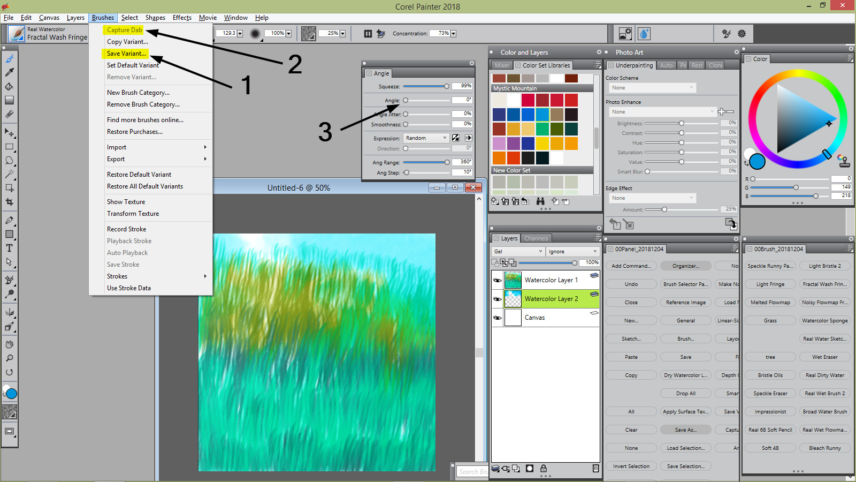Screen dimensions: 856x482
Task: Open the dab profile preview icon
Action: (x=255, y=34)
